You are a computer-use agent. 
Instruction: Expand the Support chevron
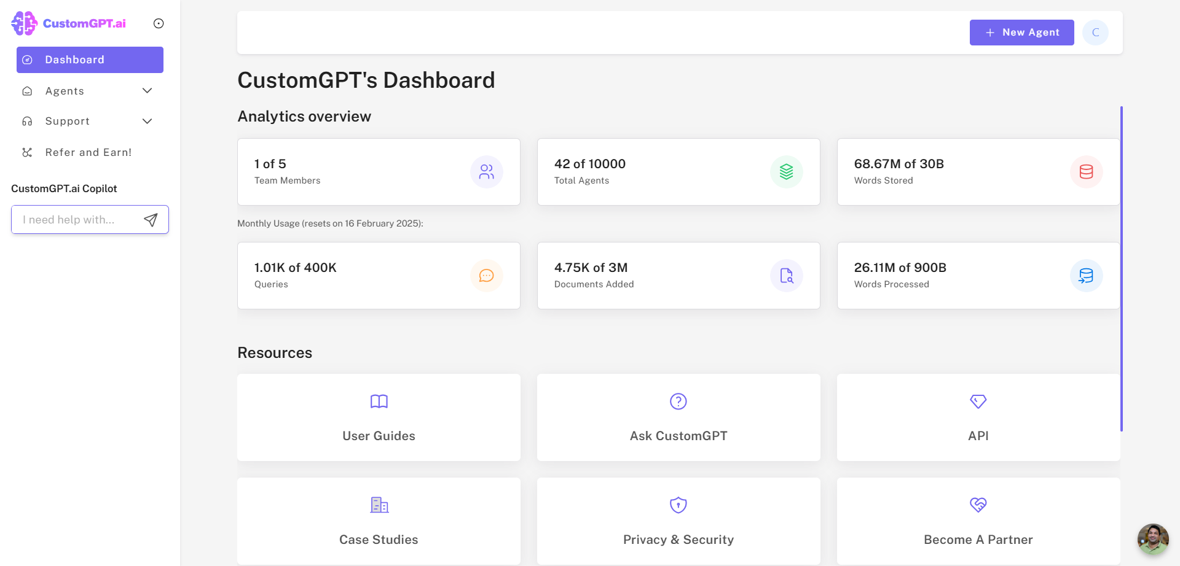tap(147, 122)
